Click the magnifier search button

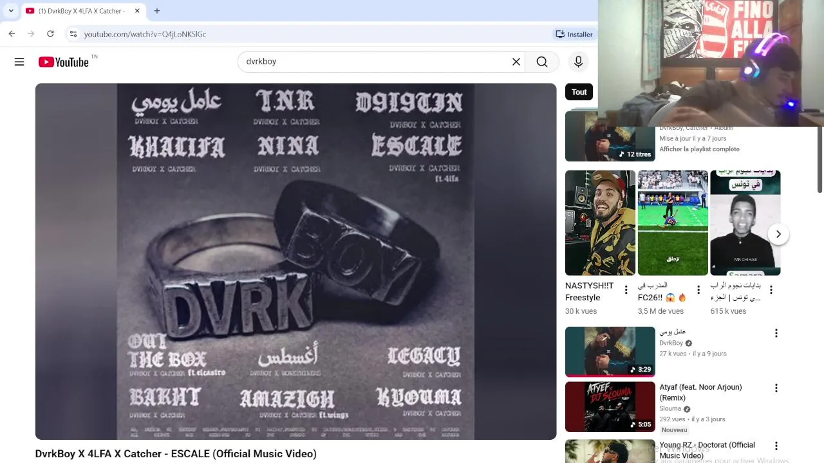click(x=542, y=62)
